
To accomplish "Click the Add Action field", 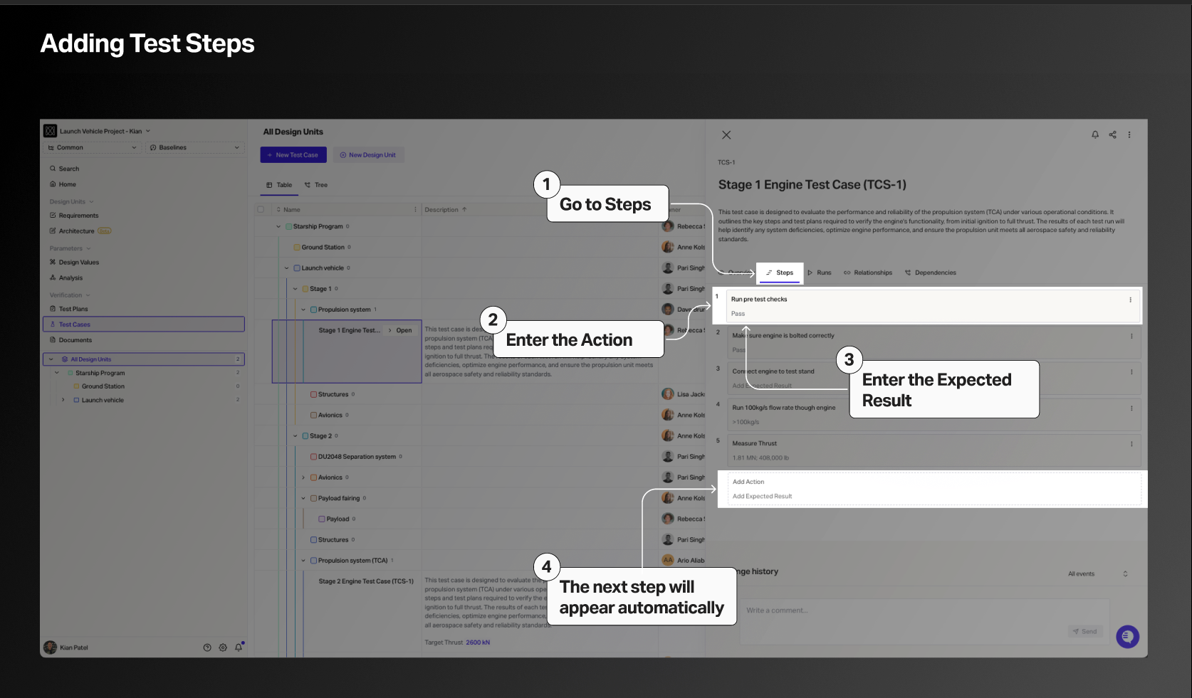I will tap(748, 482).
